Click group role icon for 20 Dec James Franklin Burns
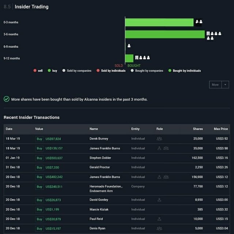 [x=166, y=177]
